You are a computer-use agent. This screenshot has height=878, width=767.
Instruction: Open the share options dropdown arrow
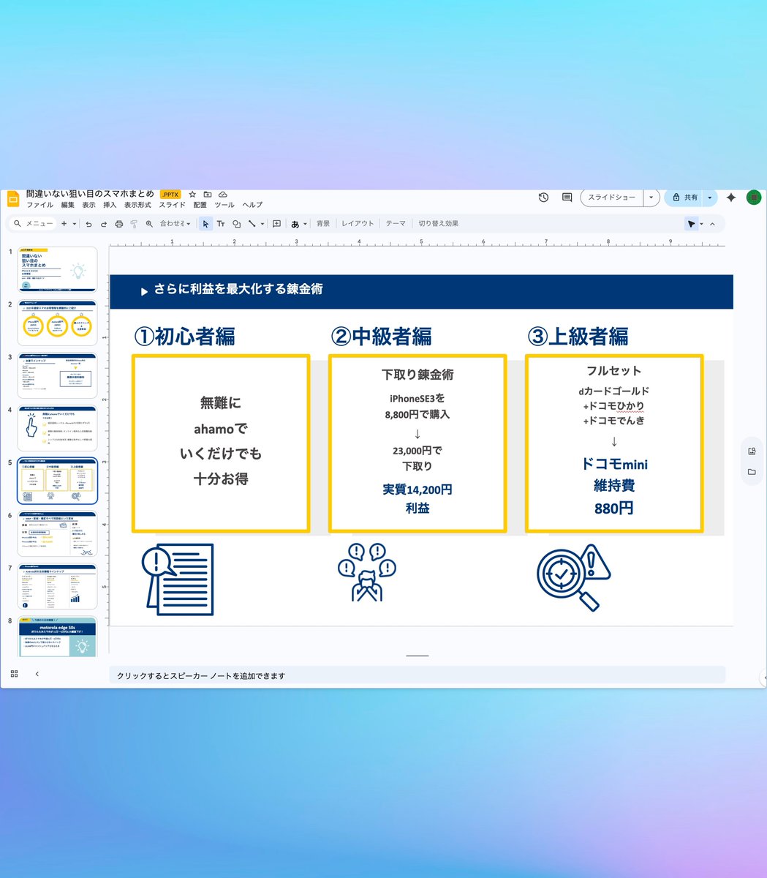click(709, 198)
